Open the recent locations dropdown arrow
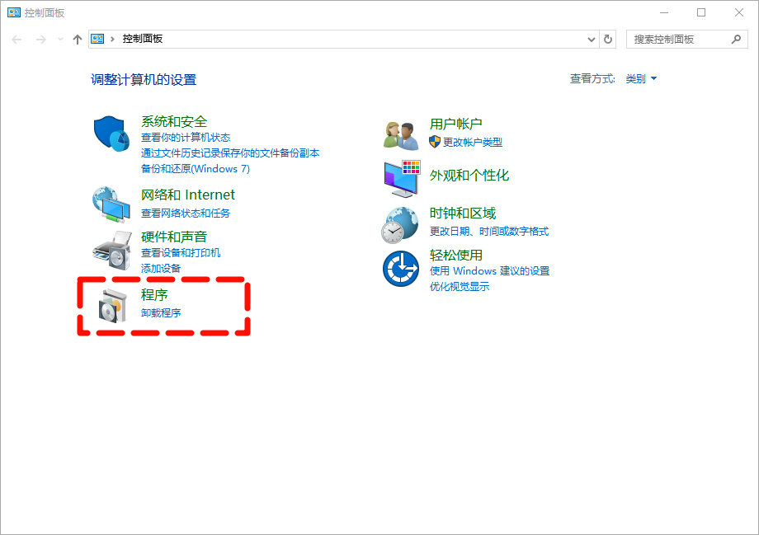 (x=60, y=40)
